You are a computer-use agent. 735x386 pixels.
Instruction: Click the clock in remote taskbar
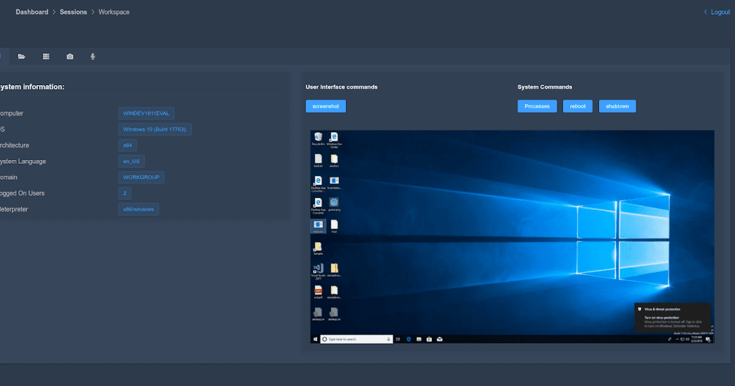click(x=696, y=339)
